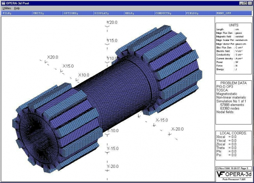The image size is (254, 183).
Task: Maximize the OPERA-3d Post window
Action: tap(245, 3)
